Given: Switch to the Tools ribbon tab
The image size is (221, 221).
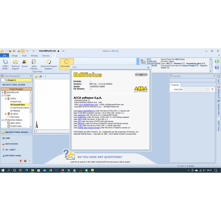Looking at the screenshot, I should coord(24,56).
